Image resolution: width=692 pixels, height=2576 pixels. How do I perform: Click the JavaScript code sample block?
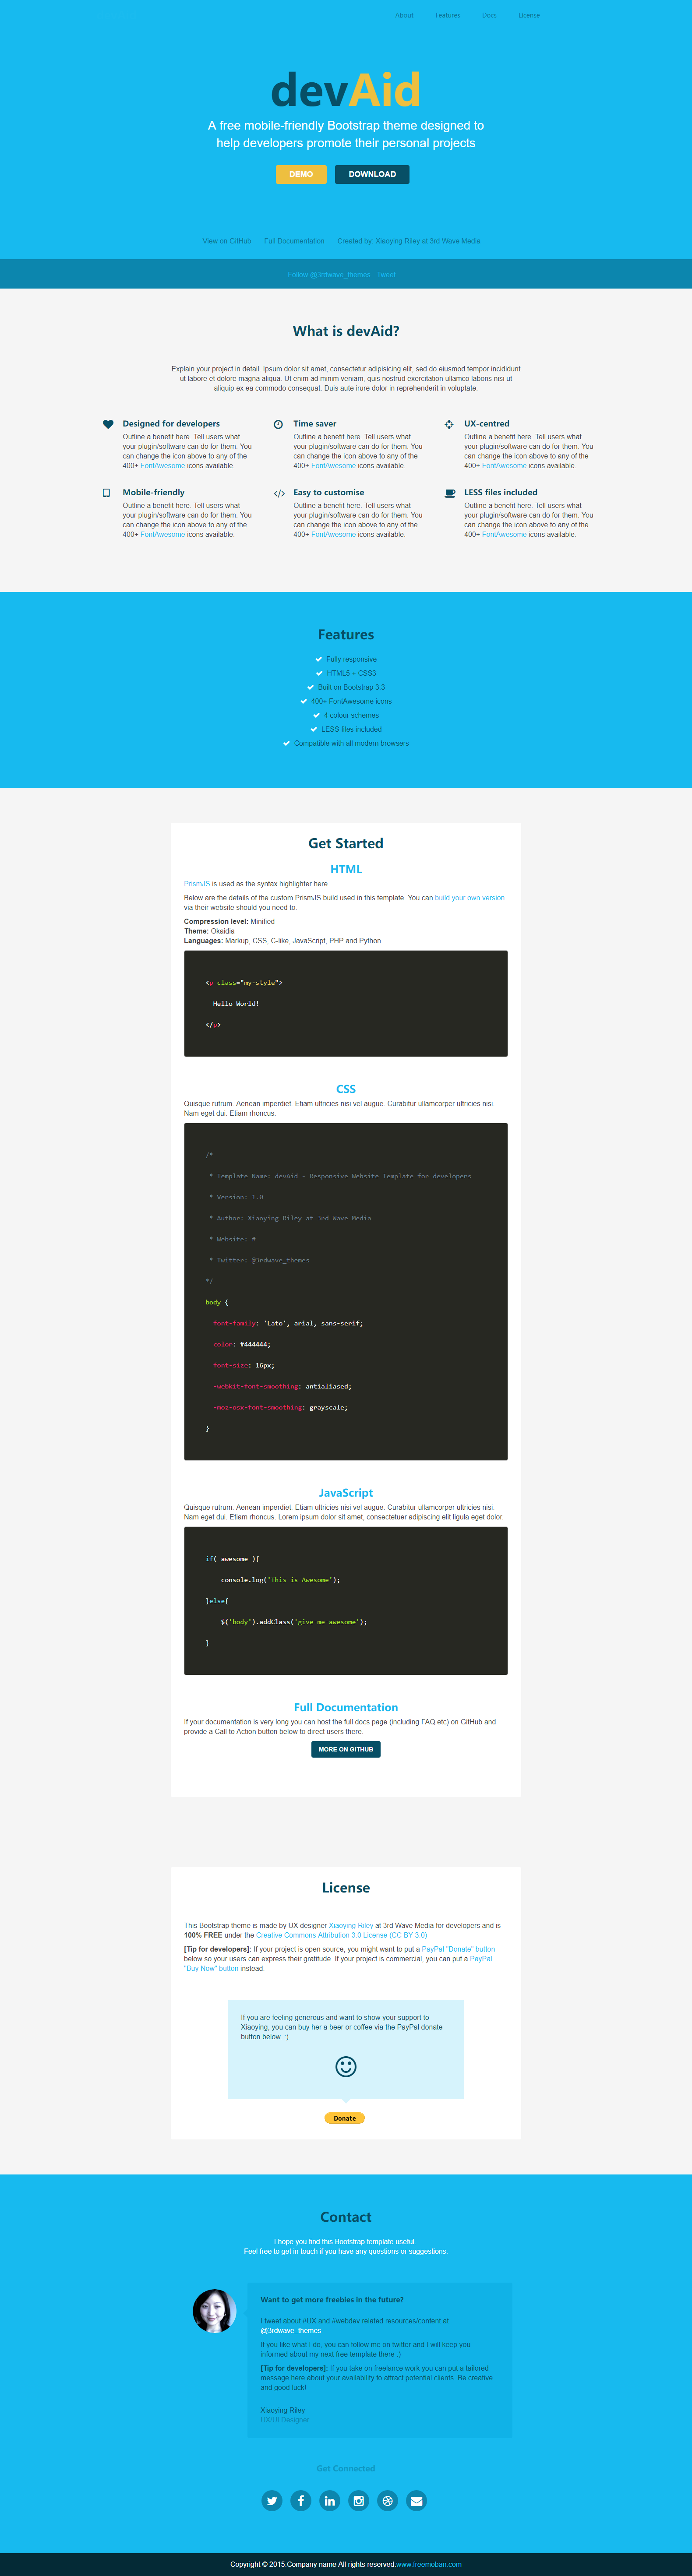346,1600
